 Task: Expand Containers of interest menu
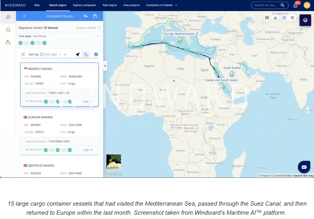point(162,5)
